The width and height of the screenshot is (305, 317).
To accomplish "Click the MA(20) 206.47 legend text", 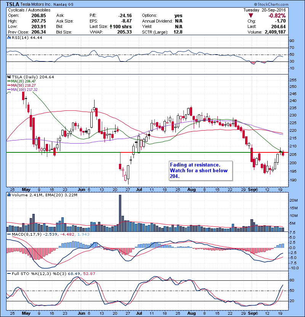I will (23, 81).
